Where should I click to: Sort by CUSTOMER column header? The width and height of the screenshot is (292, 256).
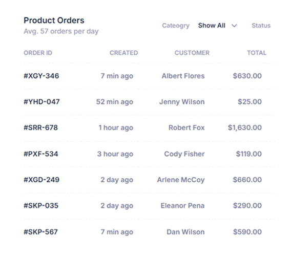(192, 53)
